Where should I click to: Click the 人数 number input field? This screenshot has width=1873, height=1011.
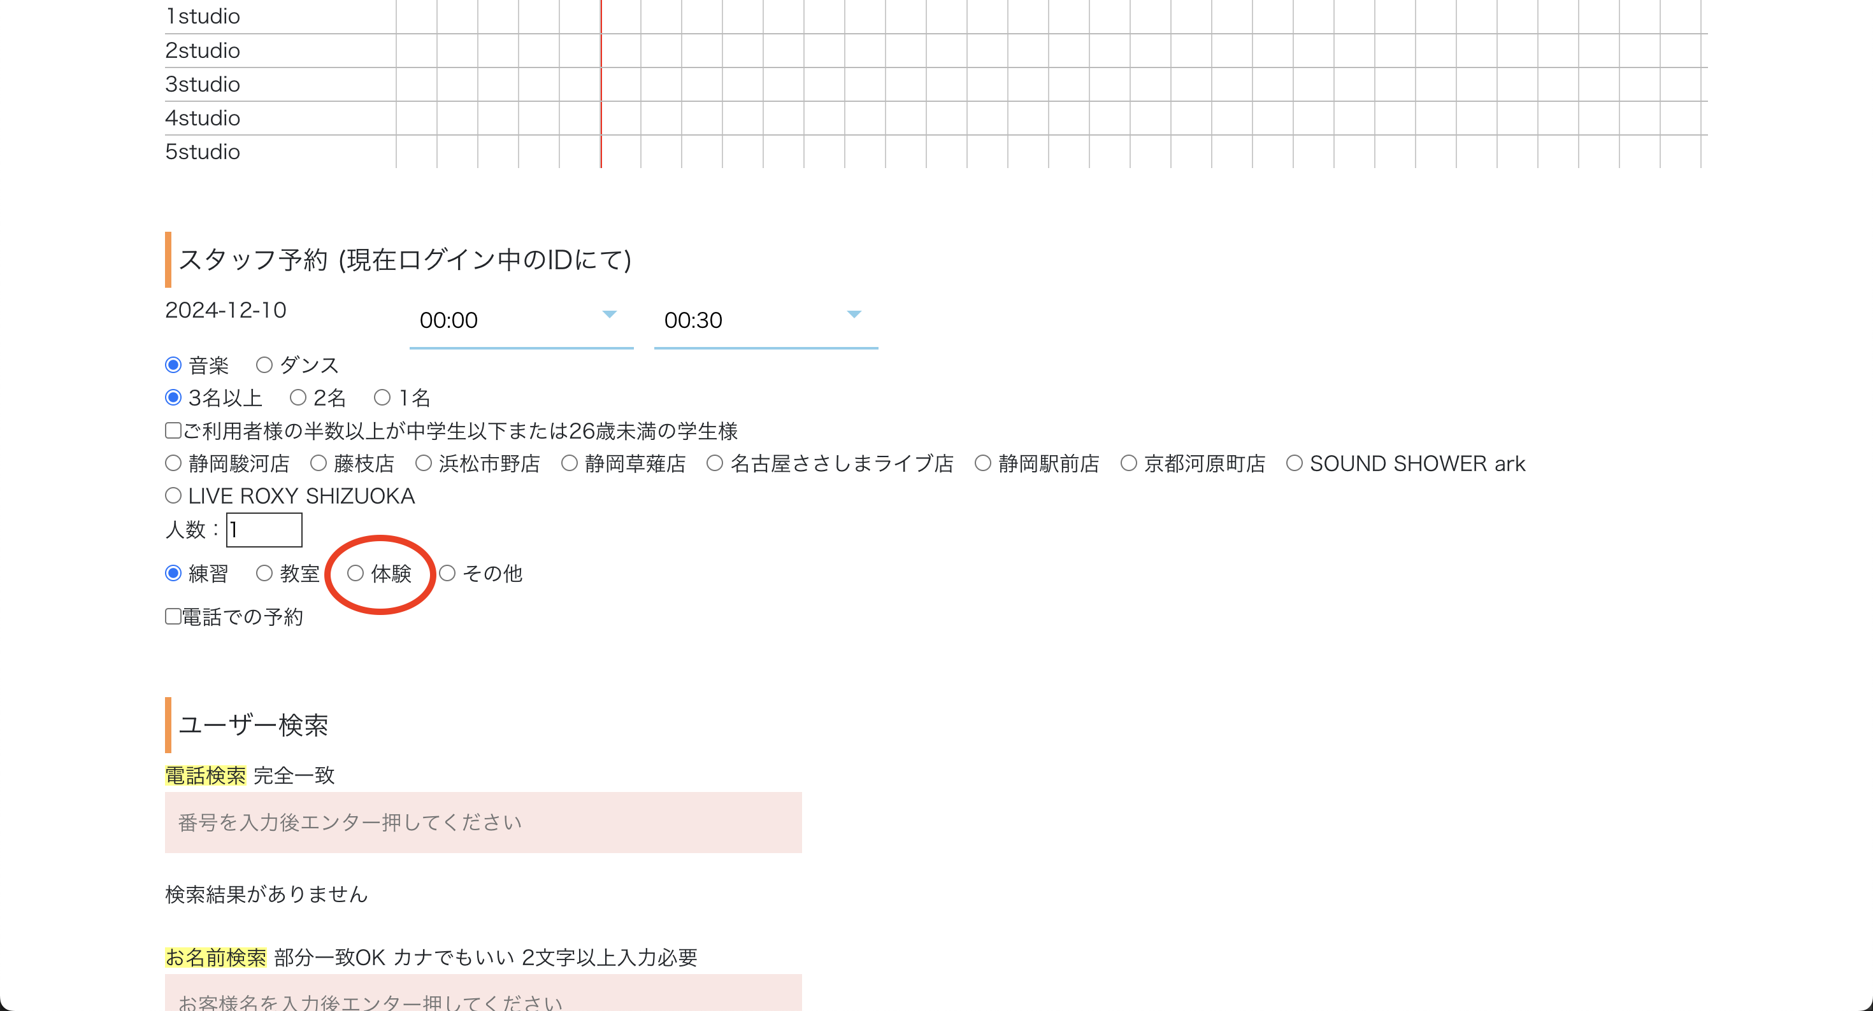264,530
